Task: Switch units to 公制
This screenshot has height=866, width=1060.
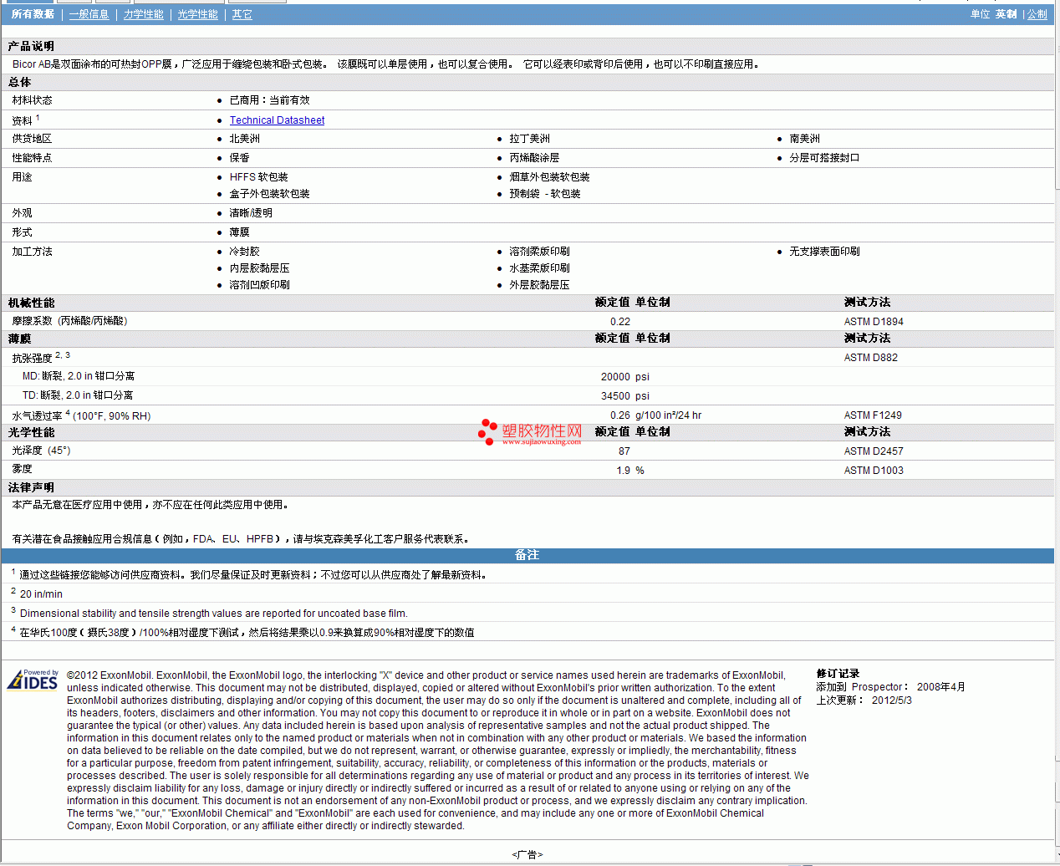Action: coord(1037,14)
